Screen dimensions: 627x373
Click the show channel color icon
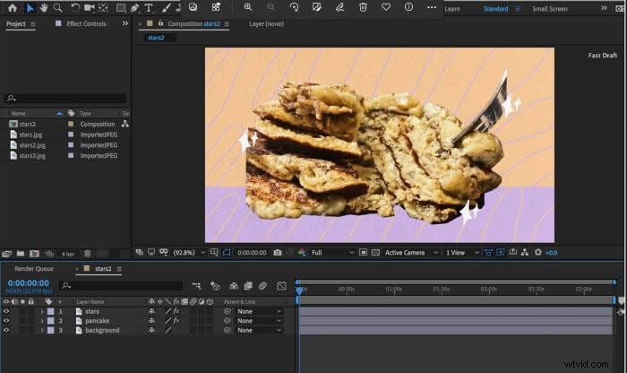point(302,252)
